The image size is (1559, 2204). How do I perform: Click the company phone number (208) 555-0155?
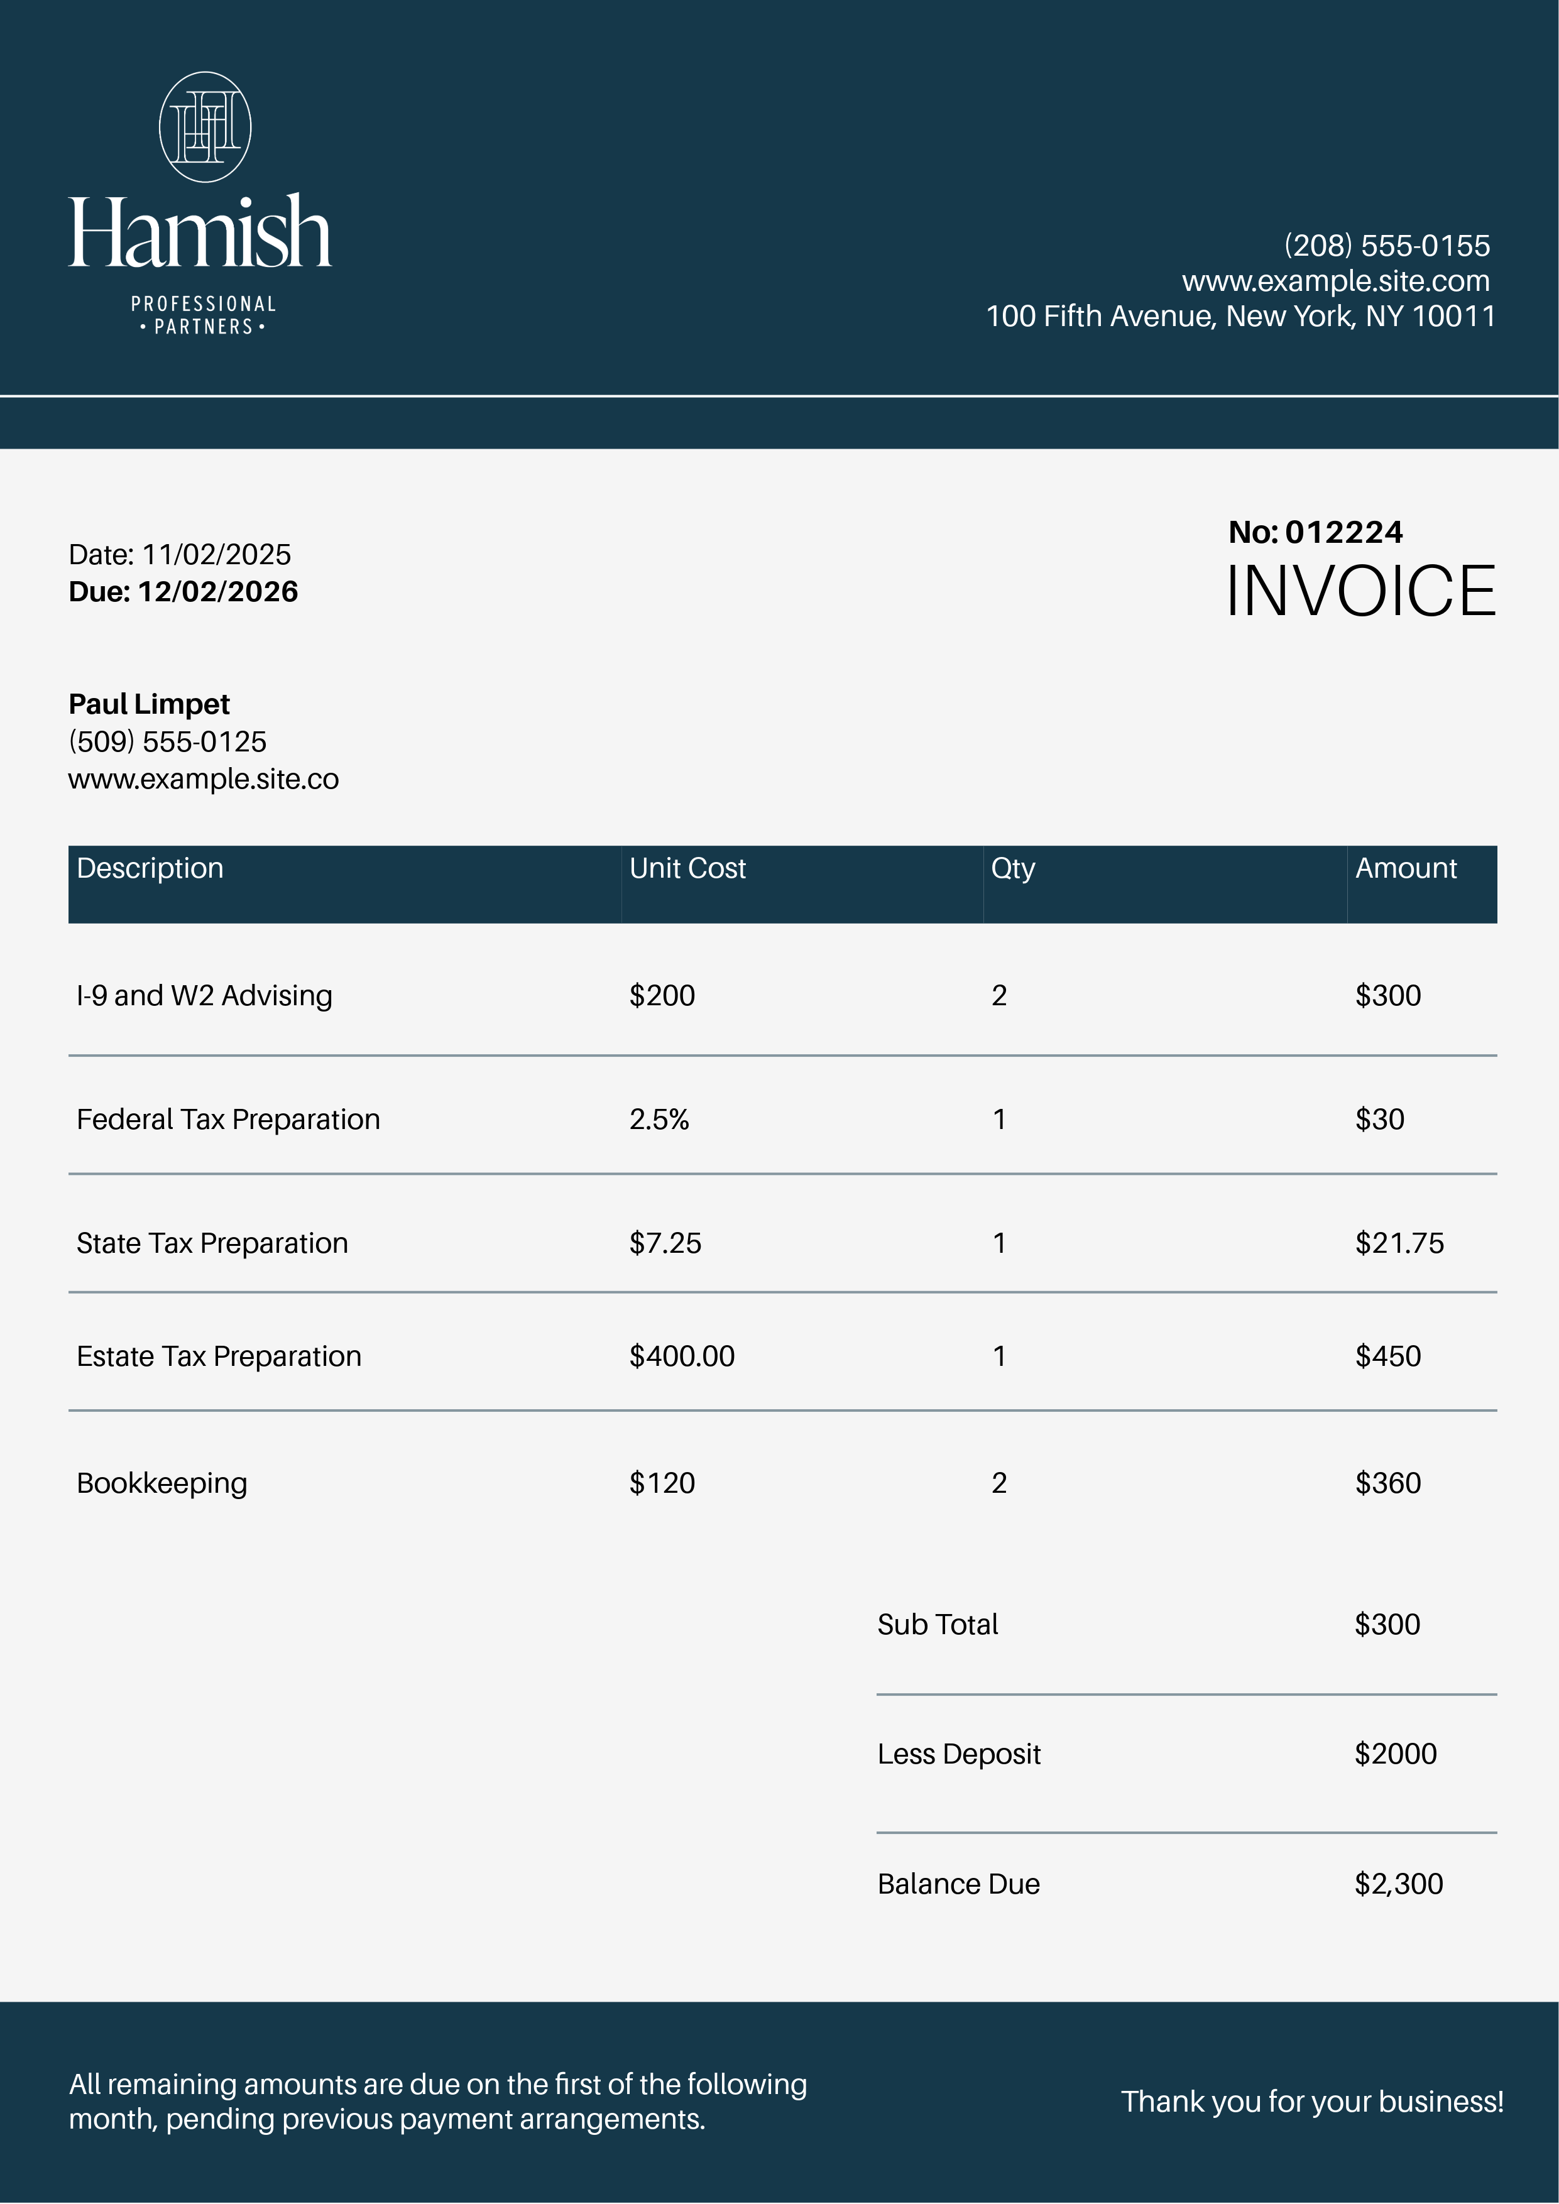[1386, 246]
